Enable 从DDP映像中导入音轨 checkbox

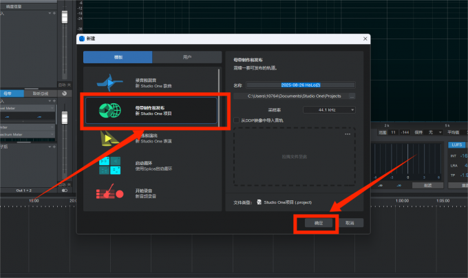pyautogui.click(x=236, y=120)
